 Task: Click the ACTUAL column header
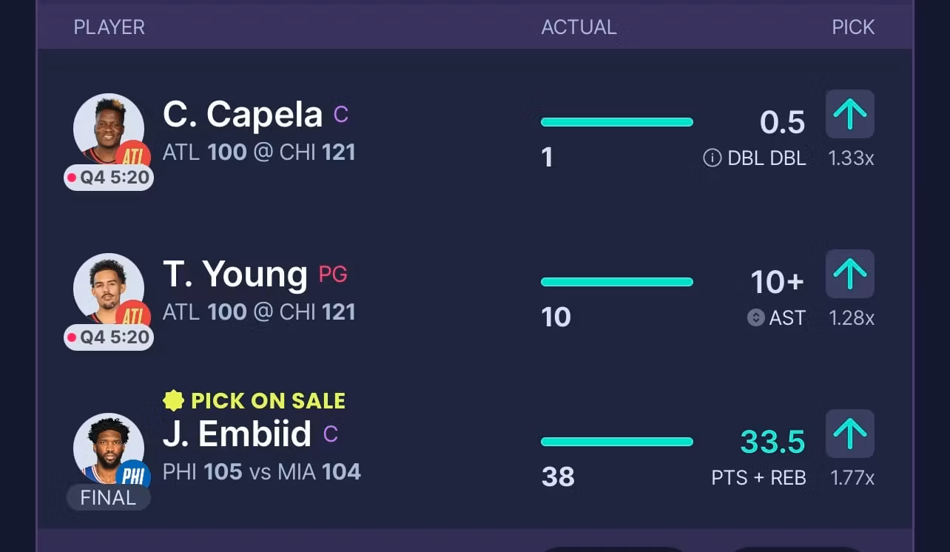(x=579, y=27)
